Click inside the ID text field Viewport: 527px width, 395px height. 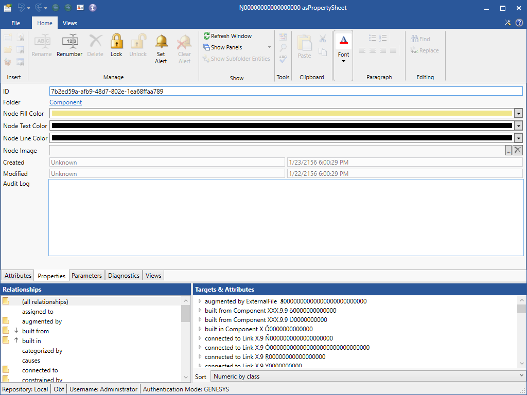click(286, 91)
